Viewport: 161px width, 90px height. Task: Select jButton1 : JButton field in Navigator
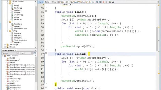click(x=15, y=85)
